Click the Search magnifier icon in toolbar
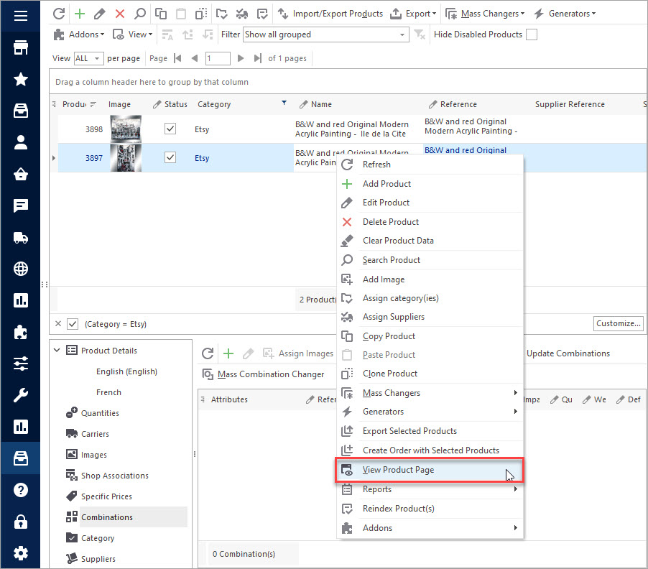 point(140,14)
